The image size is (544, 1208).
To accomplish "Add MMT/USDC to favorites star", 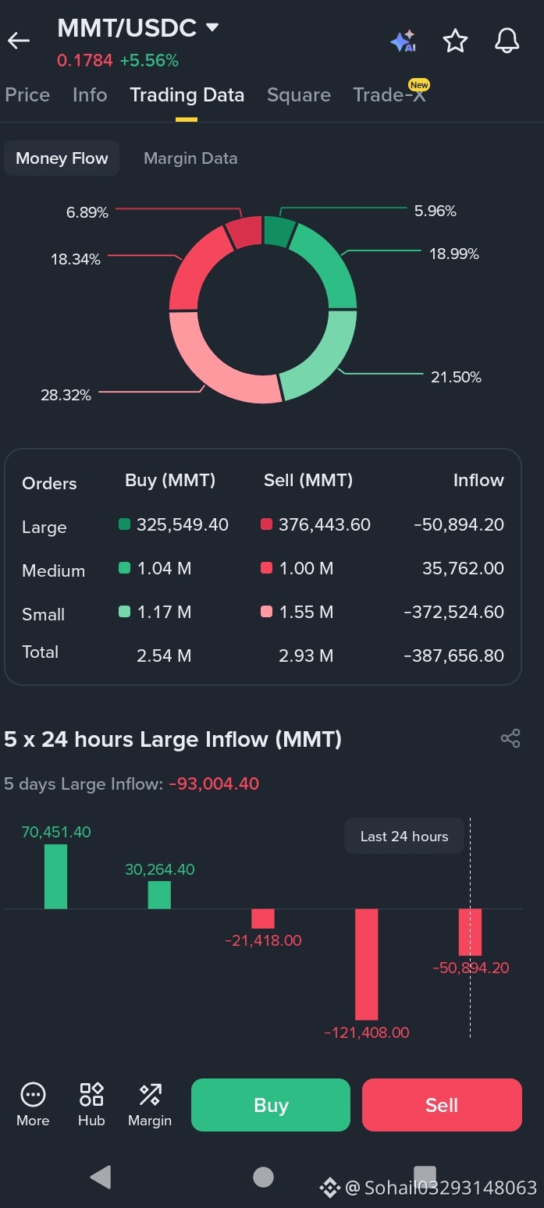I will tap(455, 41).
